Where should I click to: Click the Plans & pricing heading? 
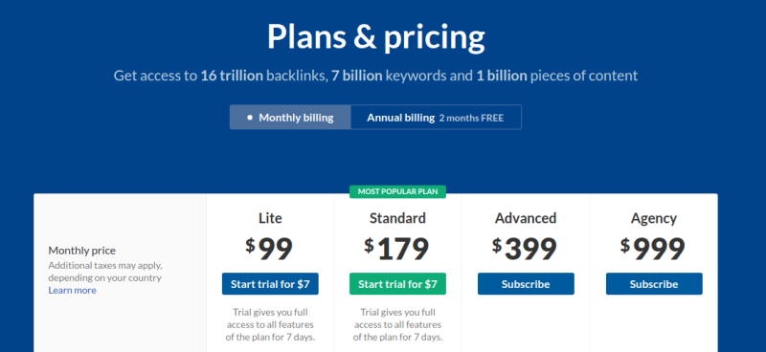coord(375,37)
